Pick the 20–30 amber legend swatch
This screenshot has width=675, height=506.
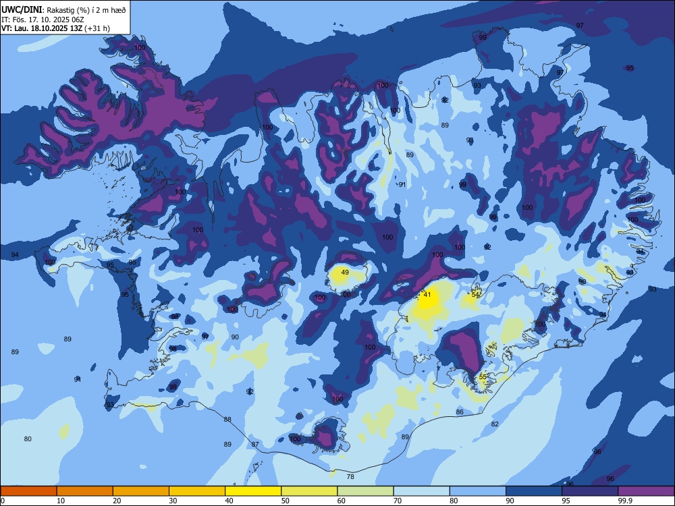click(141, 491)
